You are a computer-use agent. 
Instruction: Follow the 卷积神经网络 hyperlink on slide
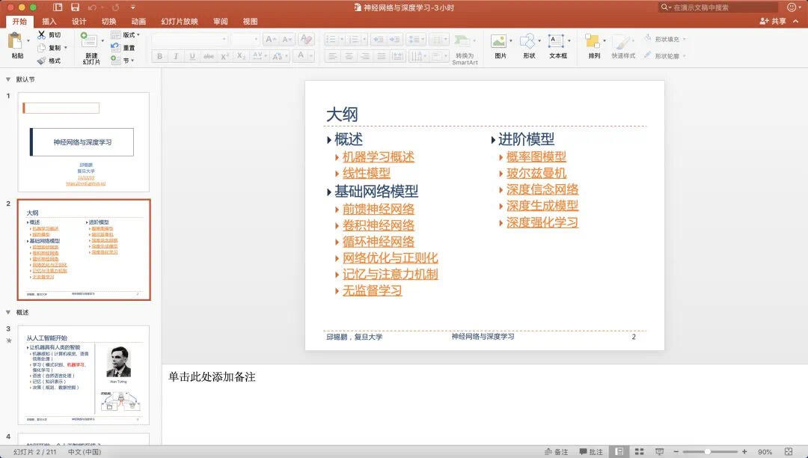379,225
